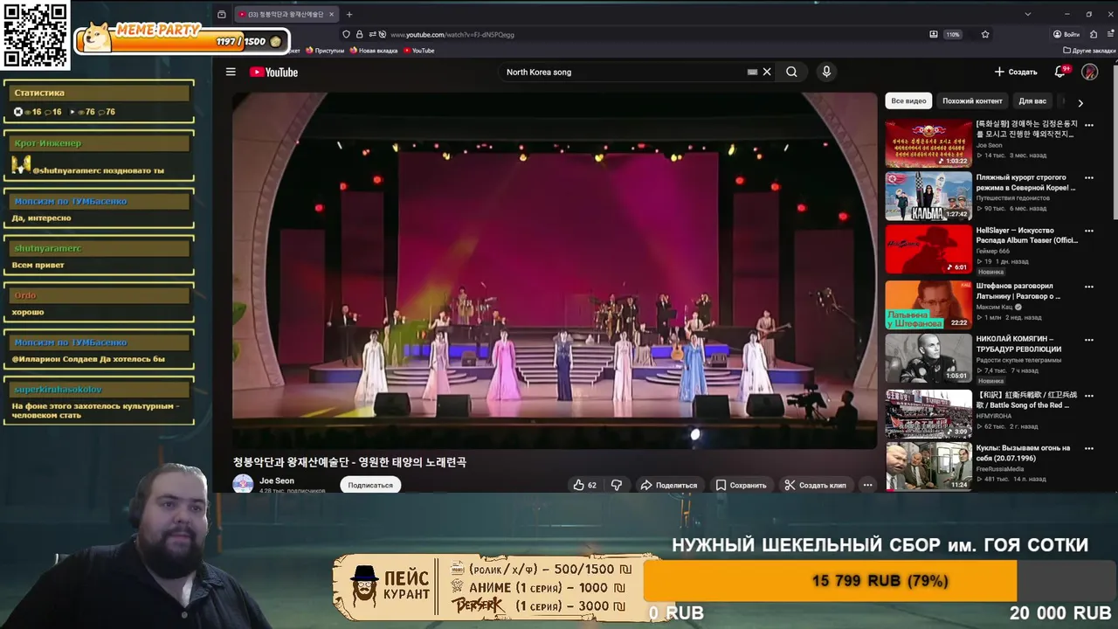Open options for НИКОЛАЙ КОМЯГИН video
The image size is (1118, 629).
(x=1089, y=340)
